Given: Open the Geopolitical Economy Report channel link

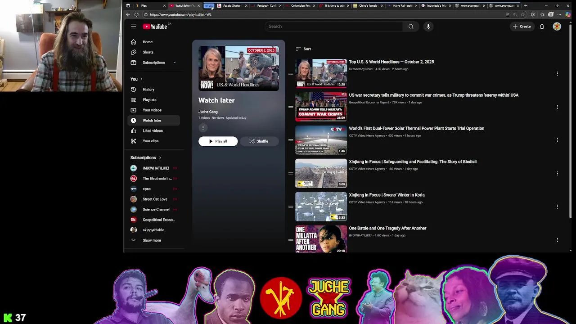Looking at the screenshot, I should pyautogui.click(x=369, y=103).
